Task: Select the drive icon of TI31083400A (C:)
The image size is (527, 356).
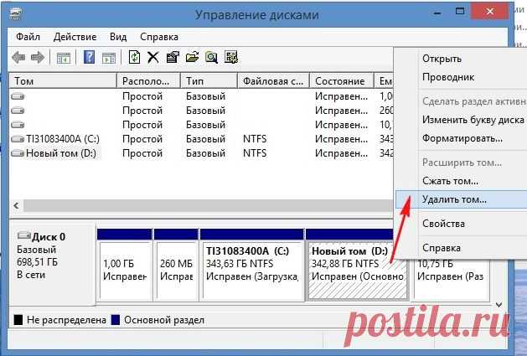Action: tap(18, 139)
